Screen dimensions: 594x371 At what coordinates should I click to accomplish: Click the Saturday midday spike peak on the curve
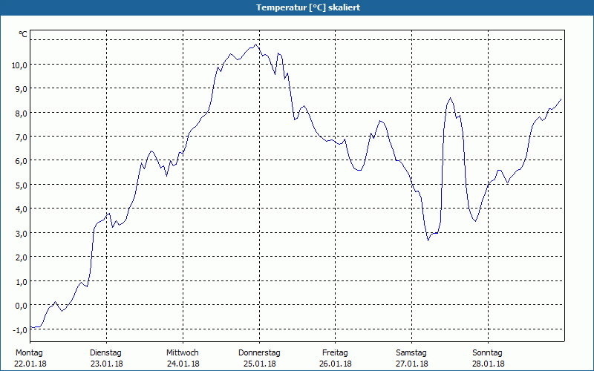451,98
